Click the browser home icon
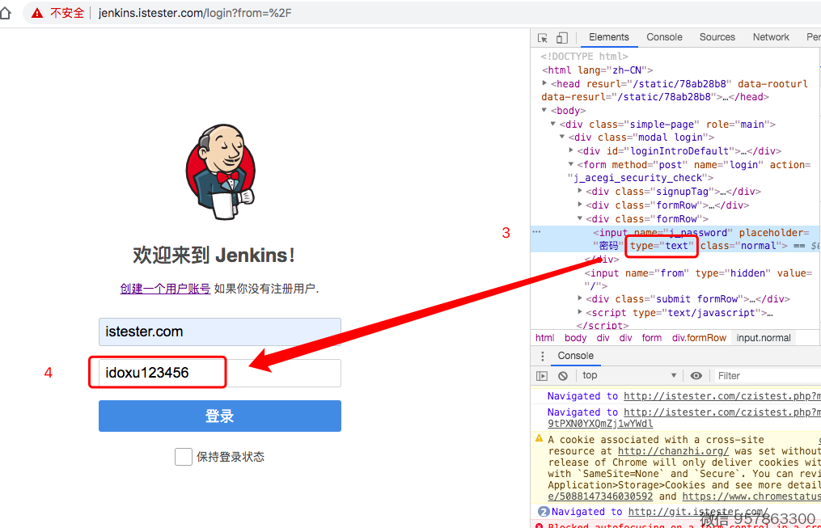Viewport: 821px width, 528px height. [6, 13]
